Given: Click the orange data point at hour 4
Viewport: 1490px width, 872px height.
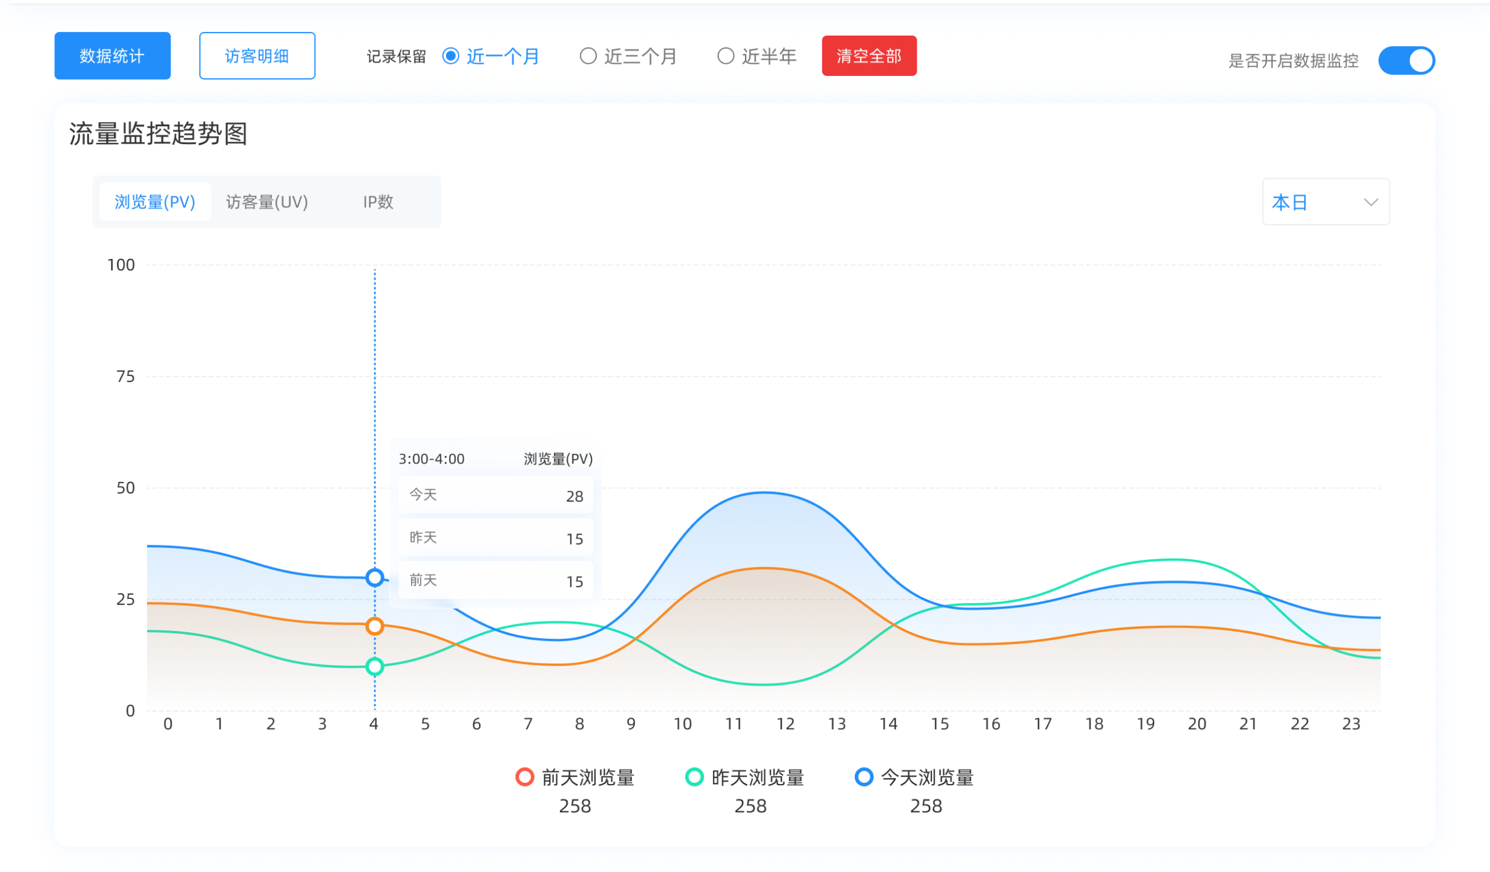Looking at the screenshot, I should click(x=375, y=626).
